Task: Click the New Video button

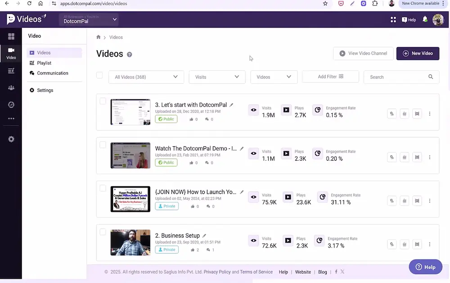Action: [418, 53]
